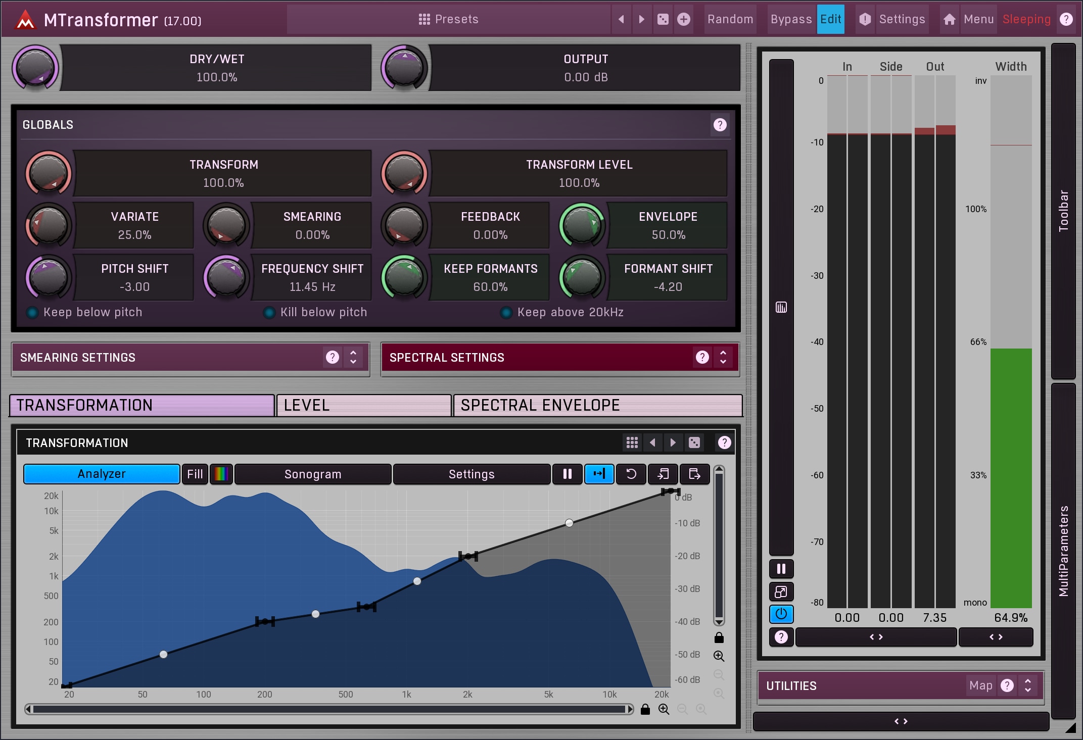Adjust the Dry/Wet knob
The width and height of the screenshot is (1083, 740).
click(35, 68)
